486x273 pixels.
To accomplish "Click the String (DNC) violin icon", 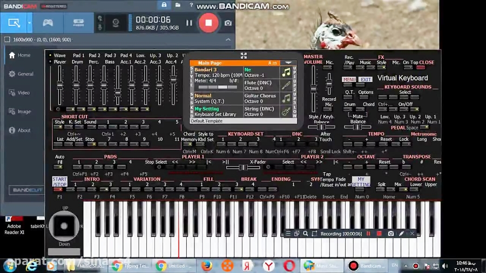I will click(x=286, y=112).
